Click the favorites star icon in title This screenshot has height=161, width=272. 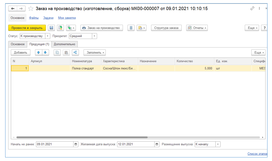point(31,9)
